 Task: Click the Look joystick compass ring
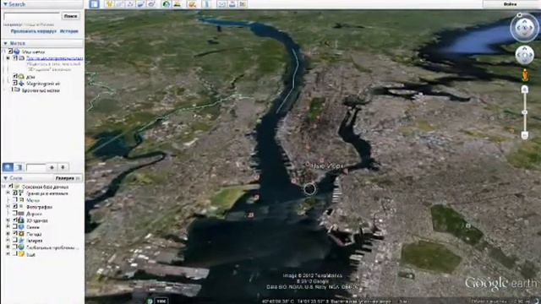tap(524, 28)
